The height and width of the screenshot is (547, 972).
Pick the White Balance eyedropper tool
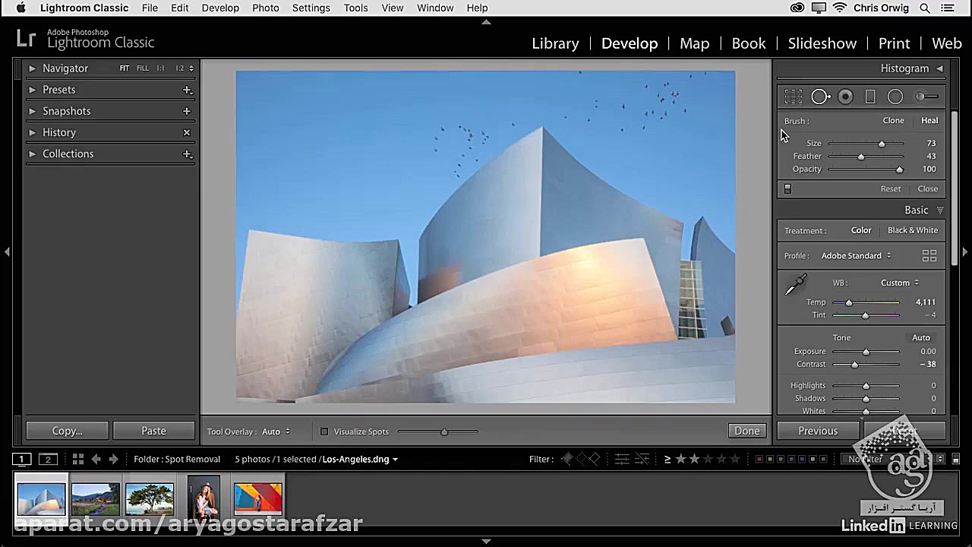pyautogui.click(x=795, y=286)
